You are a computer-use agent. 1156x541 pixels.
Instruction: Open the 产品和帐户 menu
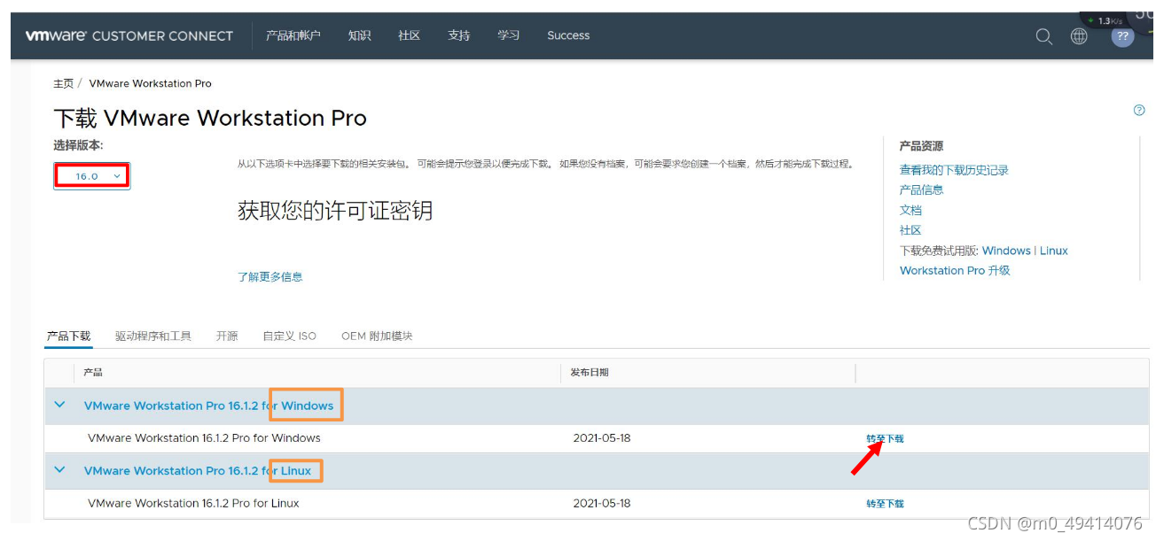(x=293, y=35)
